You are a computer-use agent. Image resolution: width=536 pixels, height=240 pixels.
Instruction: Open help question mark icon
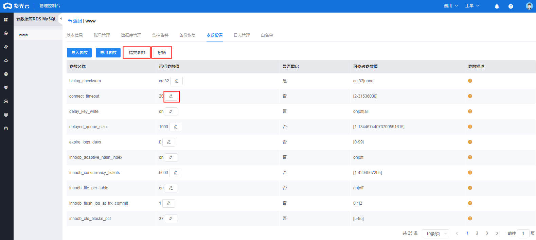pyautogui.click(x=511, y=6)
